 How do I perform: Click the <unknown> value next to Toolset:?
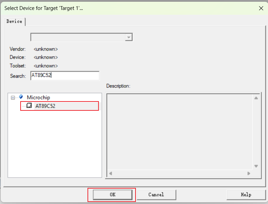[46, 66]
